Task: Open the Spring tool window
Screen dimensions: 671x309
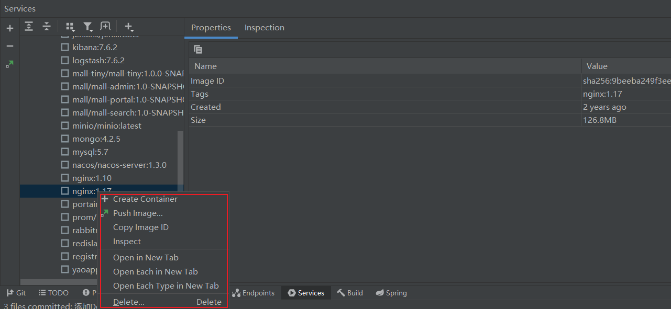Action: pos(391,293)
